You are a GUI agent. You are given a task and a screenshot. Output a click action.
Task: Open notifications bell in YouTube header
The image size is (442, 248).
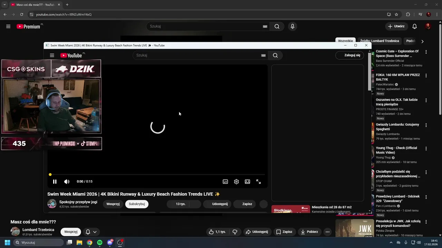click(415, 27)
